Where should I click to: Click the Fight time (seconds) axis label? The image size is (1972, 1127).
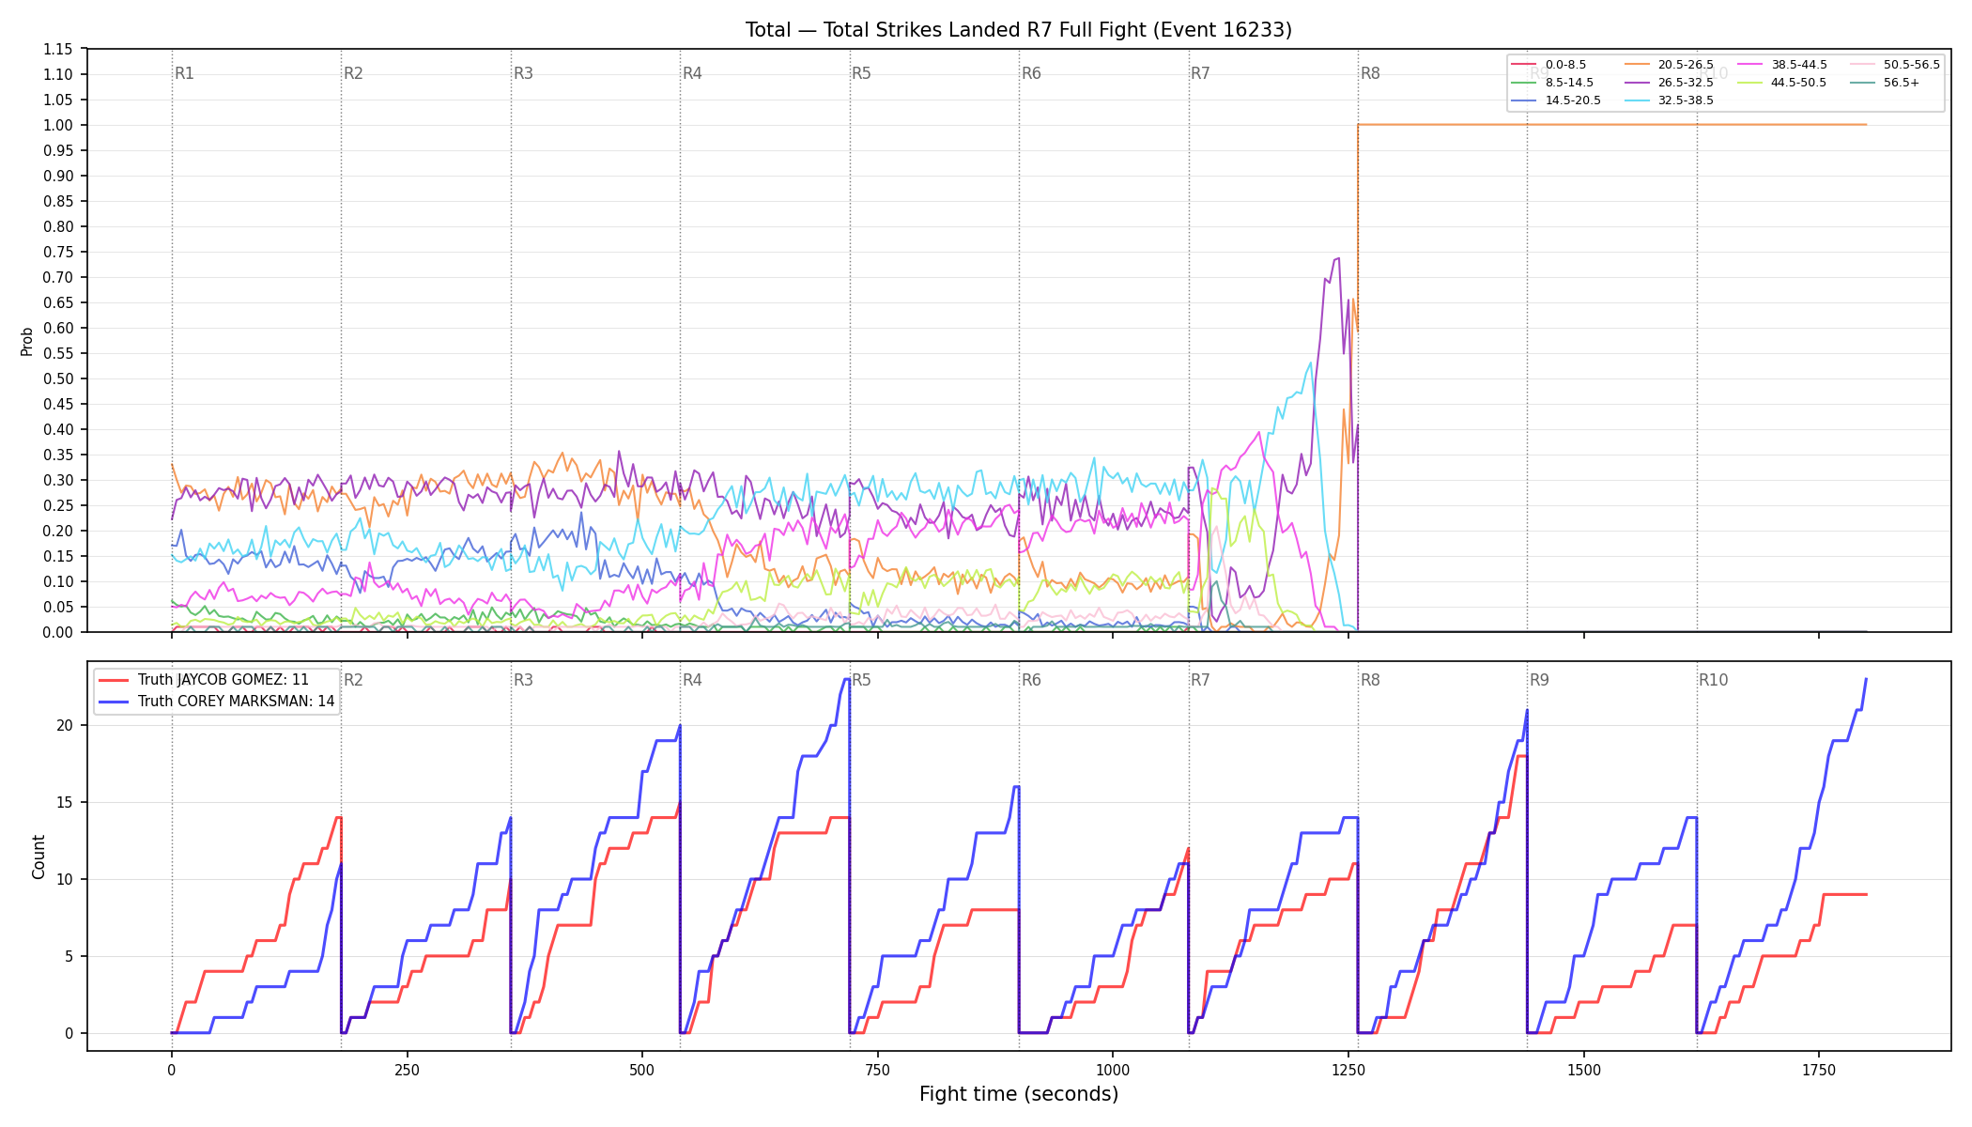coord(1019,1094)
